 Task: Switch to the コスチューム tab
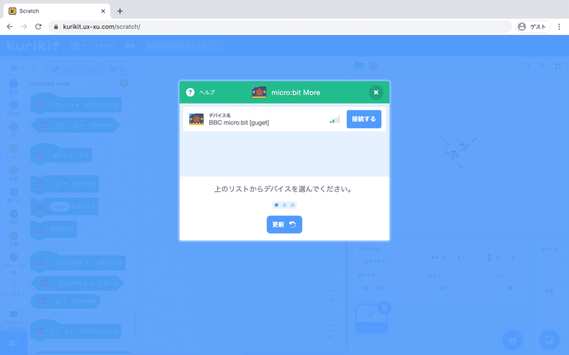(x=73, y=68)
